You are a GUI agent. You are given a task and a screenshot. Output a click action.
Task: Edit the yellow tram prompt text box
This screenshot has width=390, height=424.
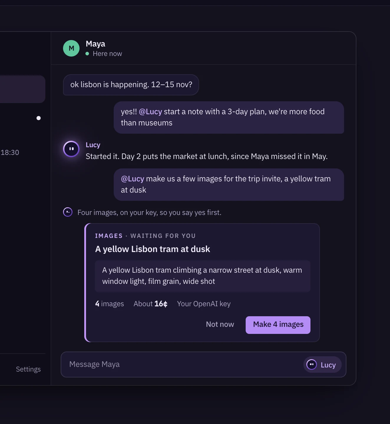[x=203, y=276]
